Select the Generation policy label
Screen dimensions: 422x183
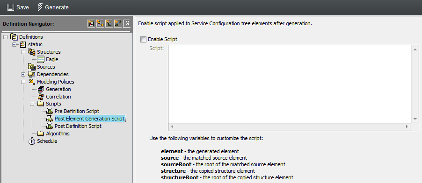coord(58,89)
